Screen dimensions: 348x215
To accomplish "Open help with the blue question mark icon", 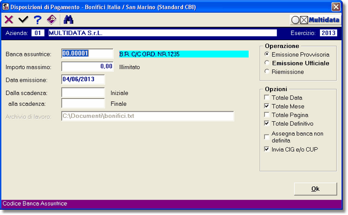I will point(38,20).
